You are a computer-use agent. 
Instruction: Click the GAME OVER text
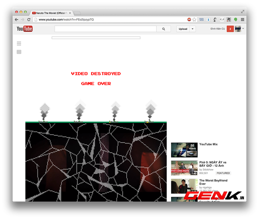click(x=96, y=84)
